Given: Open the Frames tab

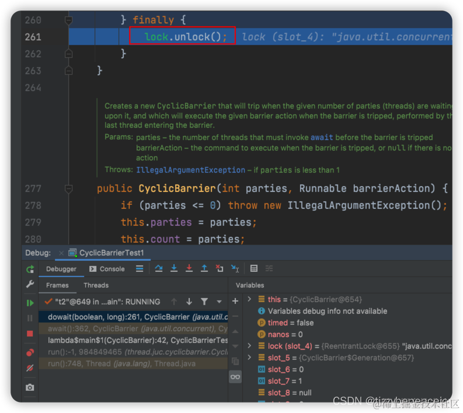Looking at the screenshot, I should pyautogui.click(x=57, y=285).
